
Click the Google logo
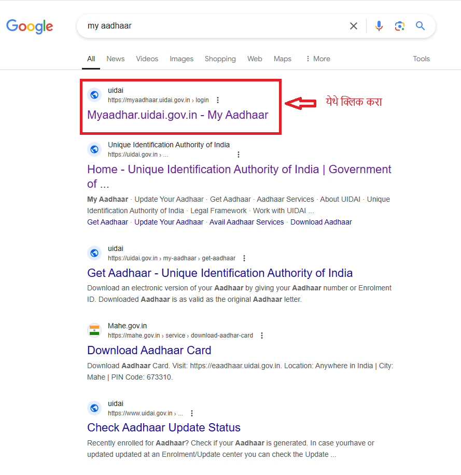tap(30, 26)
